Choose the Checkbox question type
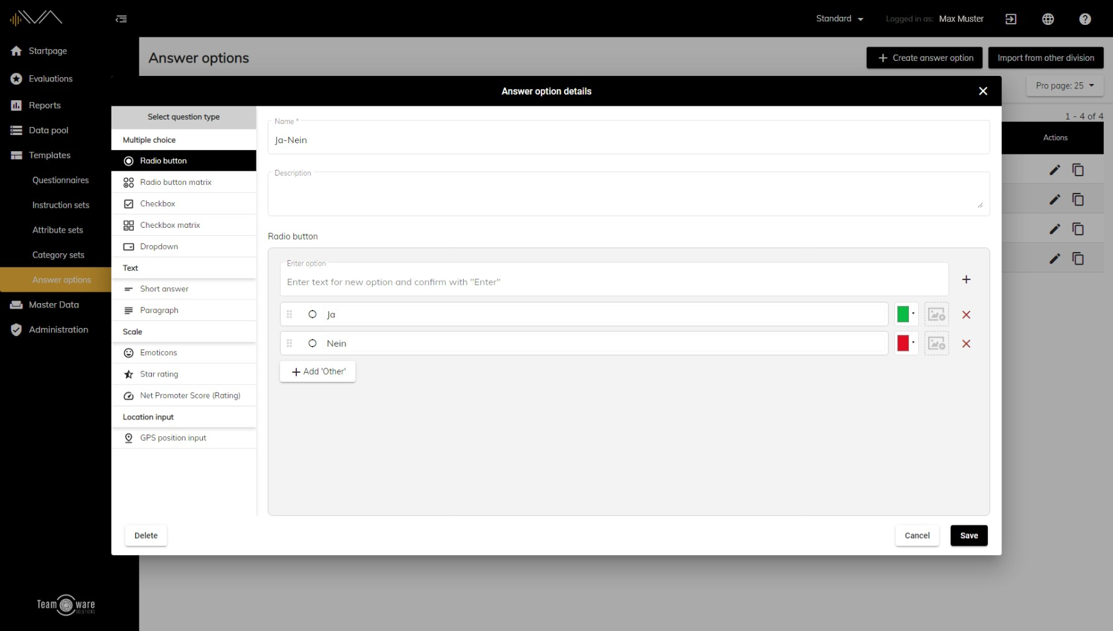Image resolution: width=1113 pixels, height=631 pixels. (184, 203)
